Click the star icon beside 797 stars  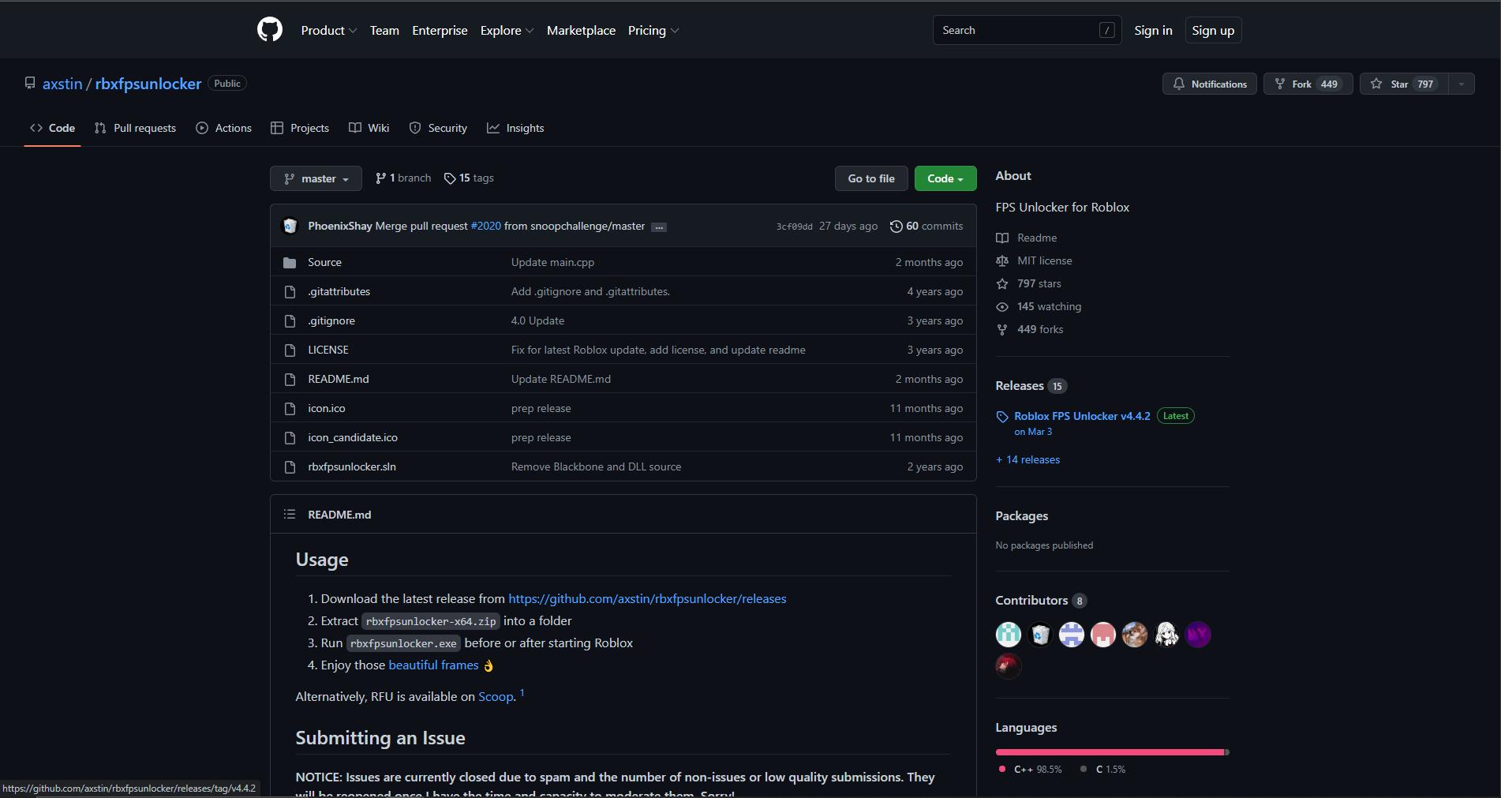pos(1002,283)
